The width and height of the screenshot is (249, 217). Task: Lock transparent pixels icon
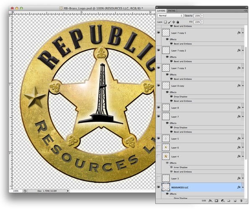[x=165, y=22]
